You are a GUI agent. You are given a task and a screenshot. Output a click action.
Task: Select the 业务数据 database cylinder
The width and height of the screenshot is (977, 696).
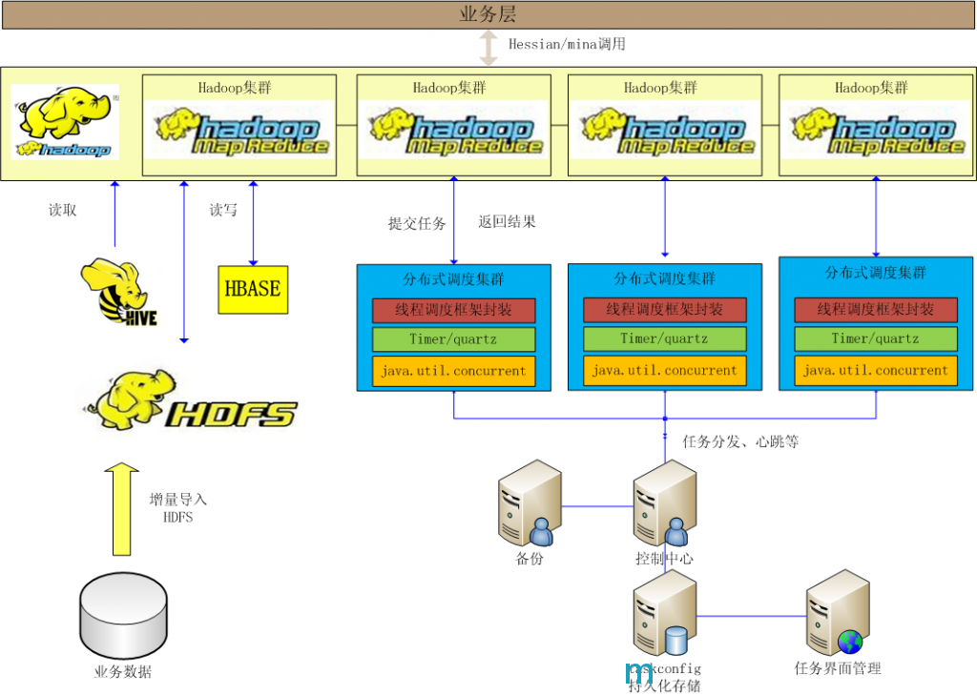pyautogui.click(x=122, y=613)
